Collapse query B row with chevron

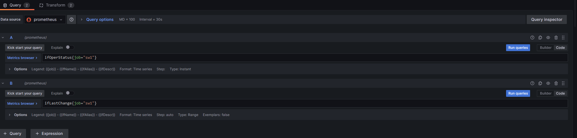click(x=3, y=83)
